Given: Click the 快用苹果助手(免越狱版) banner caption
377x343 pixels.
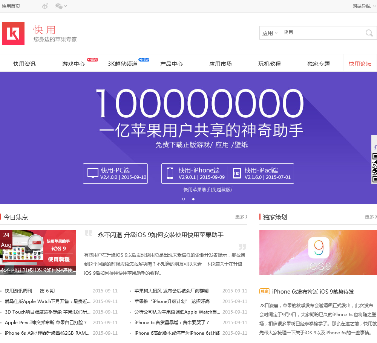Looking at the screenshot, I should click(x=207, y=190).
